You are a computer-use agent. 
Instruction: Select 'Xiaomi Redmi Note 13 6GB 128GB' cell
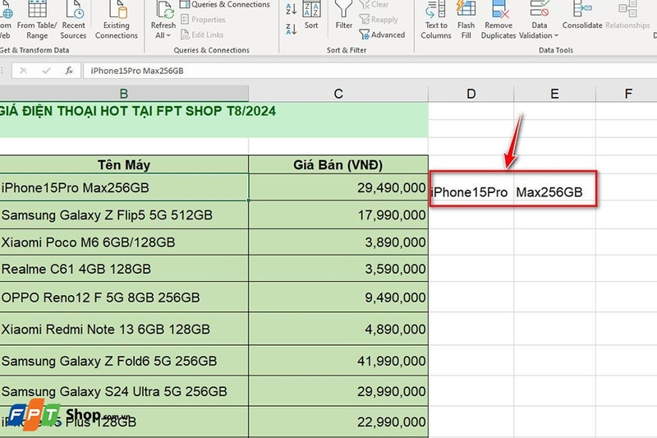click(x=124, y=329)
